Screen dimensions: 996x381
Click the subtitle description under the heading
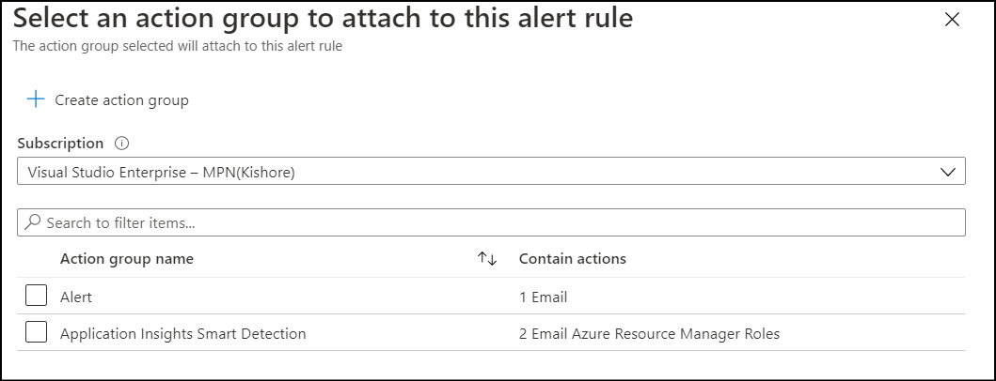point(177,45)
